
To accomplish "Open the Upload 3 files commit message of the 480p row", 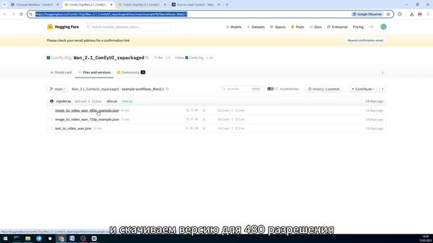I will [x=231, y=111].
